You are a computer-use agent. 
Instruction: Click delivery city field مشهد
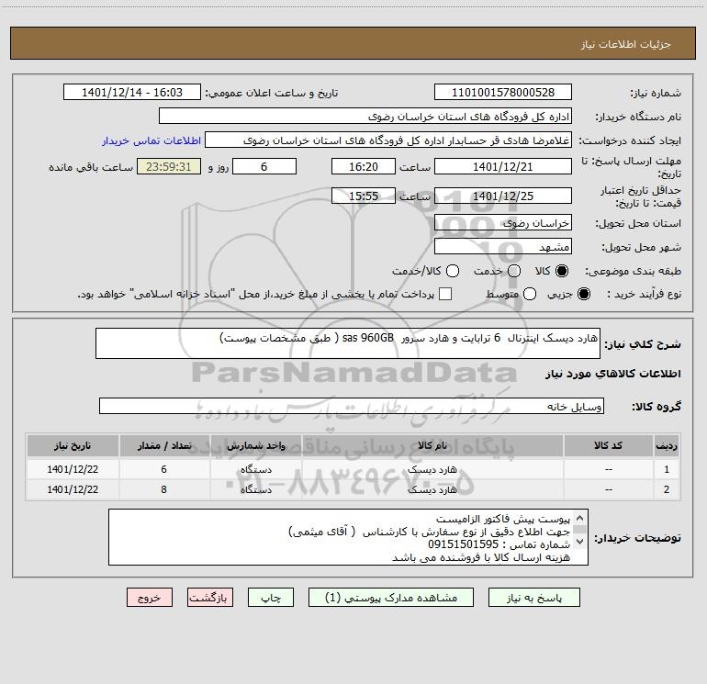(503, 246)
